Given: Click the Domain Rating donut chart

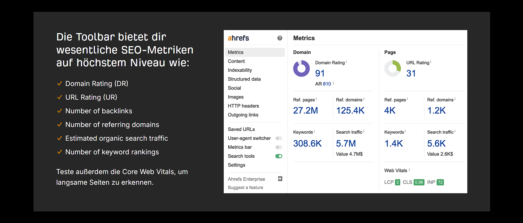Looking at the screenshot, I should pyautogui.click(x=301, y=68).
